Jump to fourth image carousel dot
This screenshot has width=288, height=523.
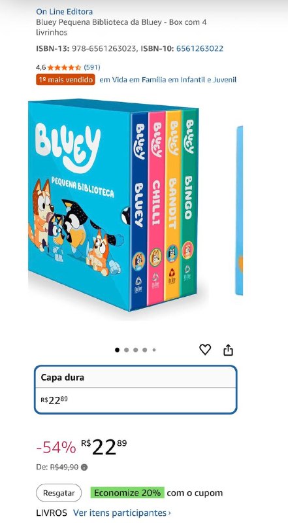(x=145, y=350)
